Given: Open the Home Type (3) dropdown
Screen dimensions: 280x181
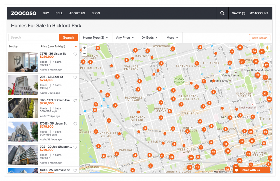Looking at the screenshot, I should pyautogui.click(x=95, y=38).
